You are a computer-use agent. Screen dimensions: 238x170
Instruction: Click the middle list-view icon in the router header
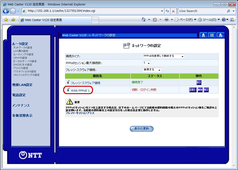pos(212,35)
